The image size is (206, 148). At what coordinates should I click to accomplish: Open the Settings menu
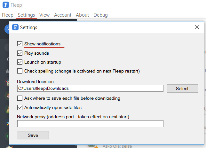click(x=27, y=15)
